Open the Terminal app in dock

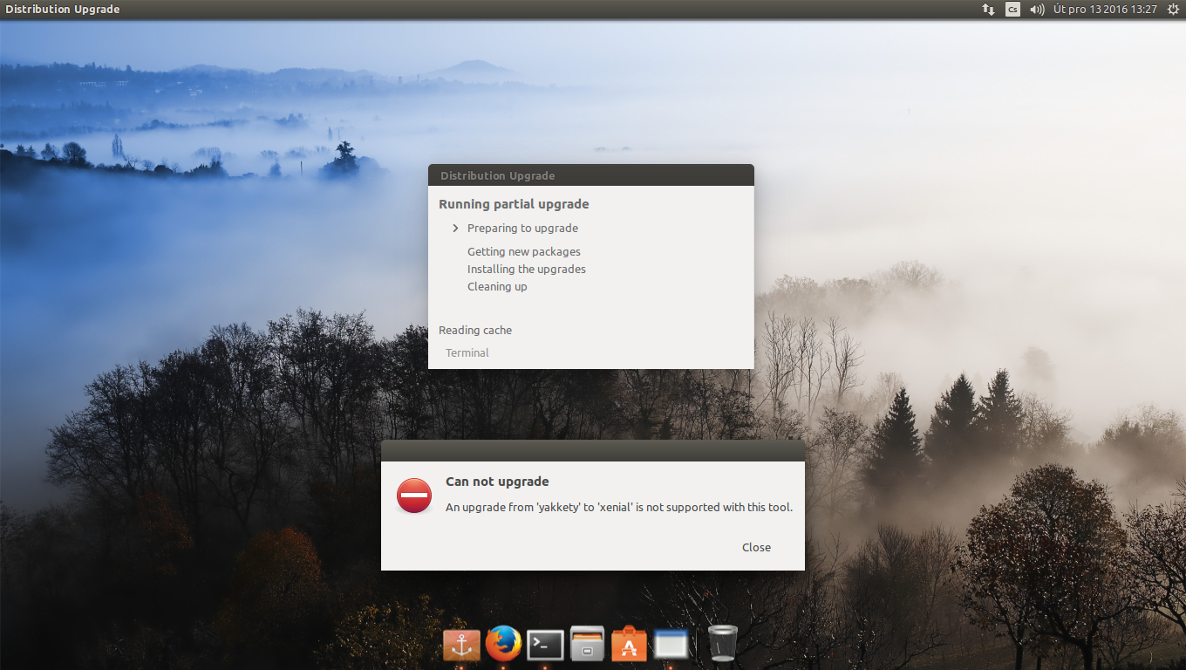pos(545,645)
